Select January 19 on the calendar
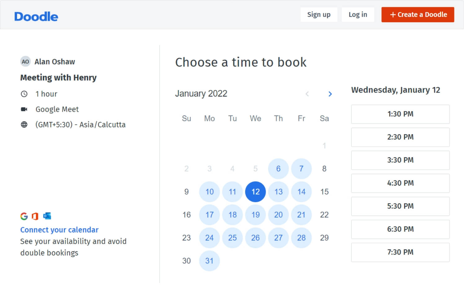The image size is (464, 296). (x=255, y=215)
